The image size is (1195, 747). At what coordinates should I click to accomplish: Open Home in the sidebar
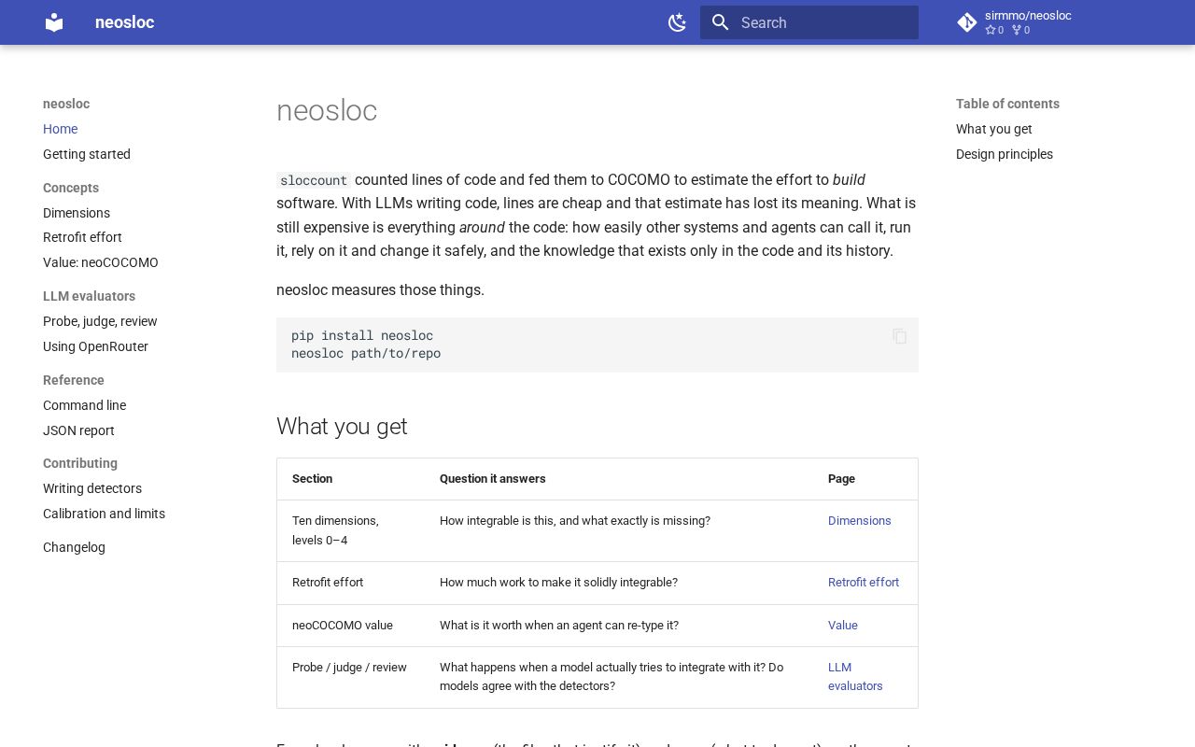[x=60, y=129]
